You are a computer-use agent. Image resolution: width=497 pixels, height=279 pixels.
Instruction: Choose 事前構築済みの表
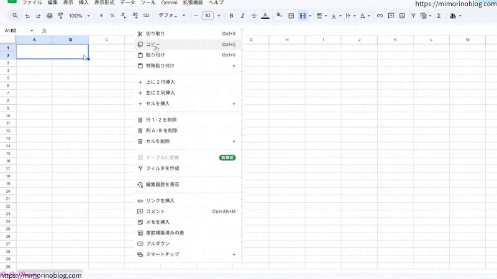coord(188,233)
